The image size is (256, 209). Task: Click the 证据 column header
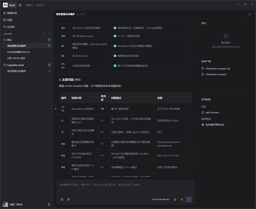(173, 98)
